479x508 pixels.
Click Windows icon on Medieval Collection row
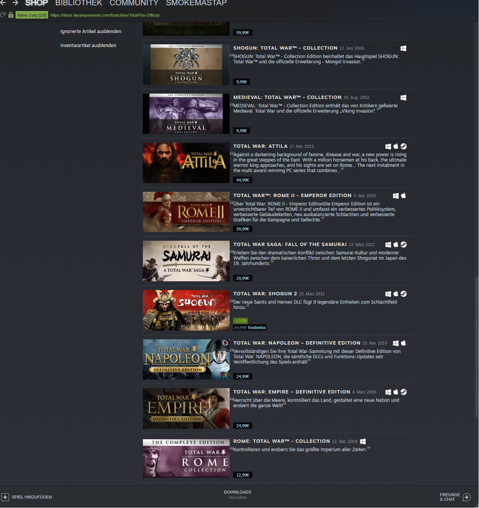click(403, 97)
